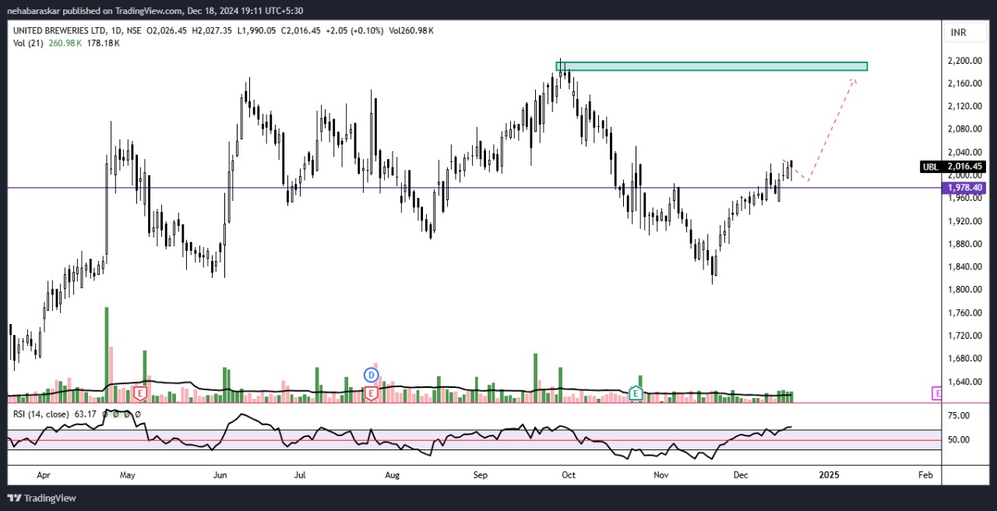Select the UBL 2,016.45 current price label

pos(953,166)
